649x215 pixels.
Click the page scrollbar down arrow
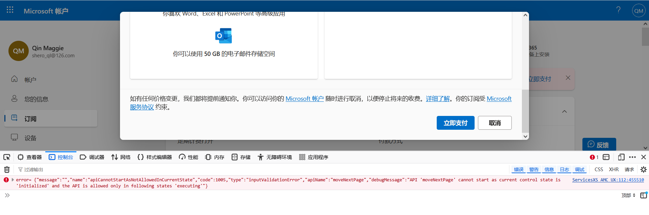pyautogui.click(x=645, y=148)
